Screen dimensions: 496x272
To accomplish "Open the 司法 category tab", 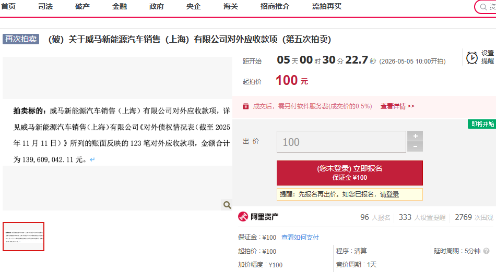I will 45,7.
